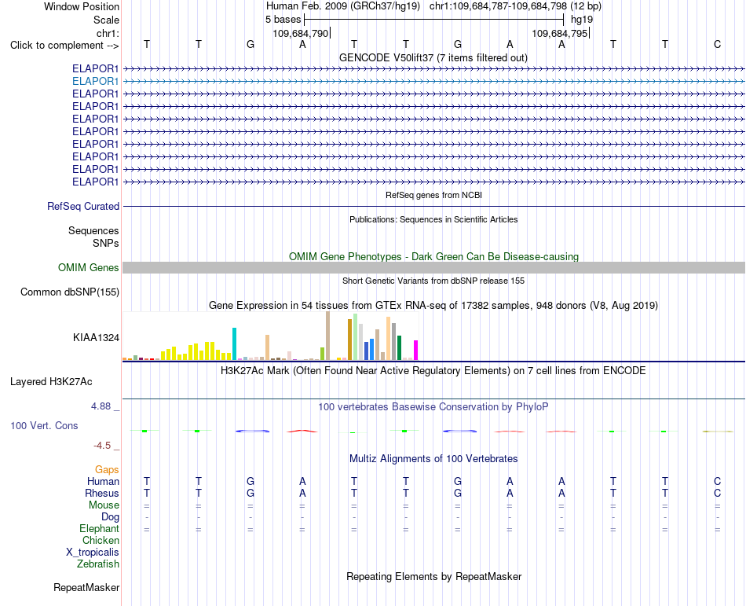Select the Human species row label
The height and width of the screenshot is (606, 746).
coord(103,481)
